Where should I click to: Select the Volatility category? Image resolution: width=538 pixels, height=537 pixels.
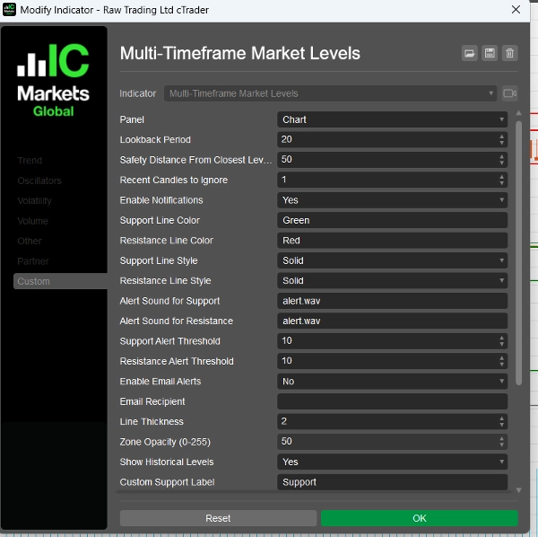click(x=34, y=200)
